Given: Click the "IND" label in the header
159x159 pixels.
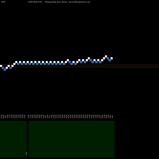Looking at the screenshot, I should click(3, 2).
